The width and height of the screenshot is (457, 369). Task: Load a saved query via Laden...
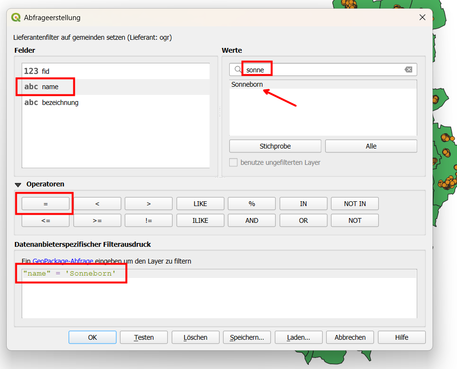point(298,337)
